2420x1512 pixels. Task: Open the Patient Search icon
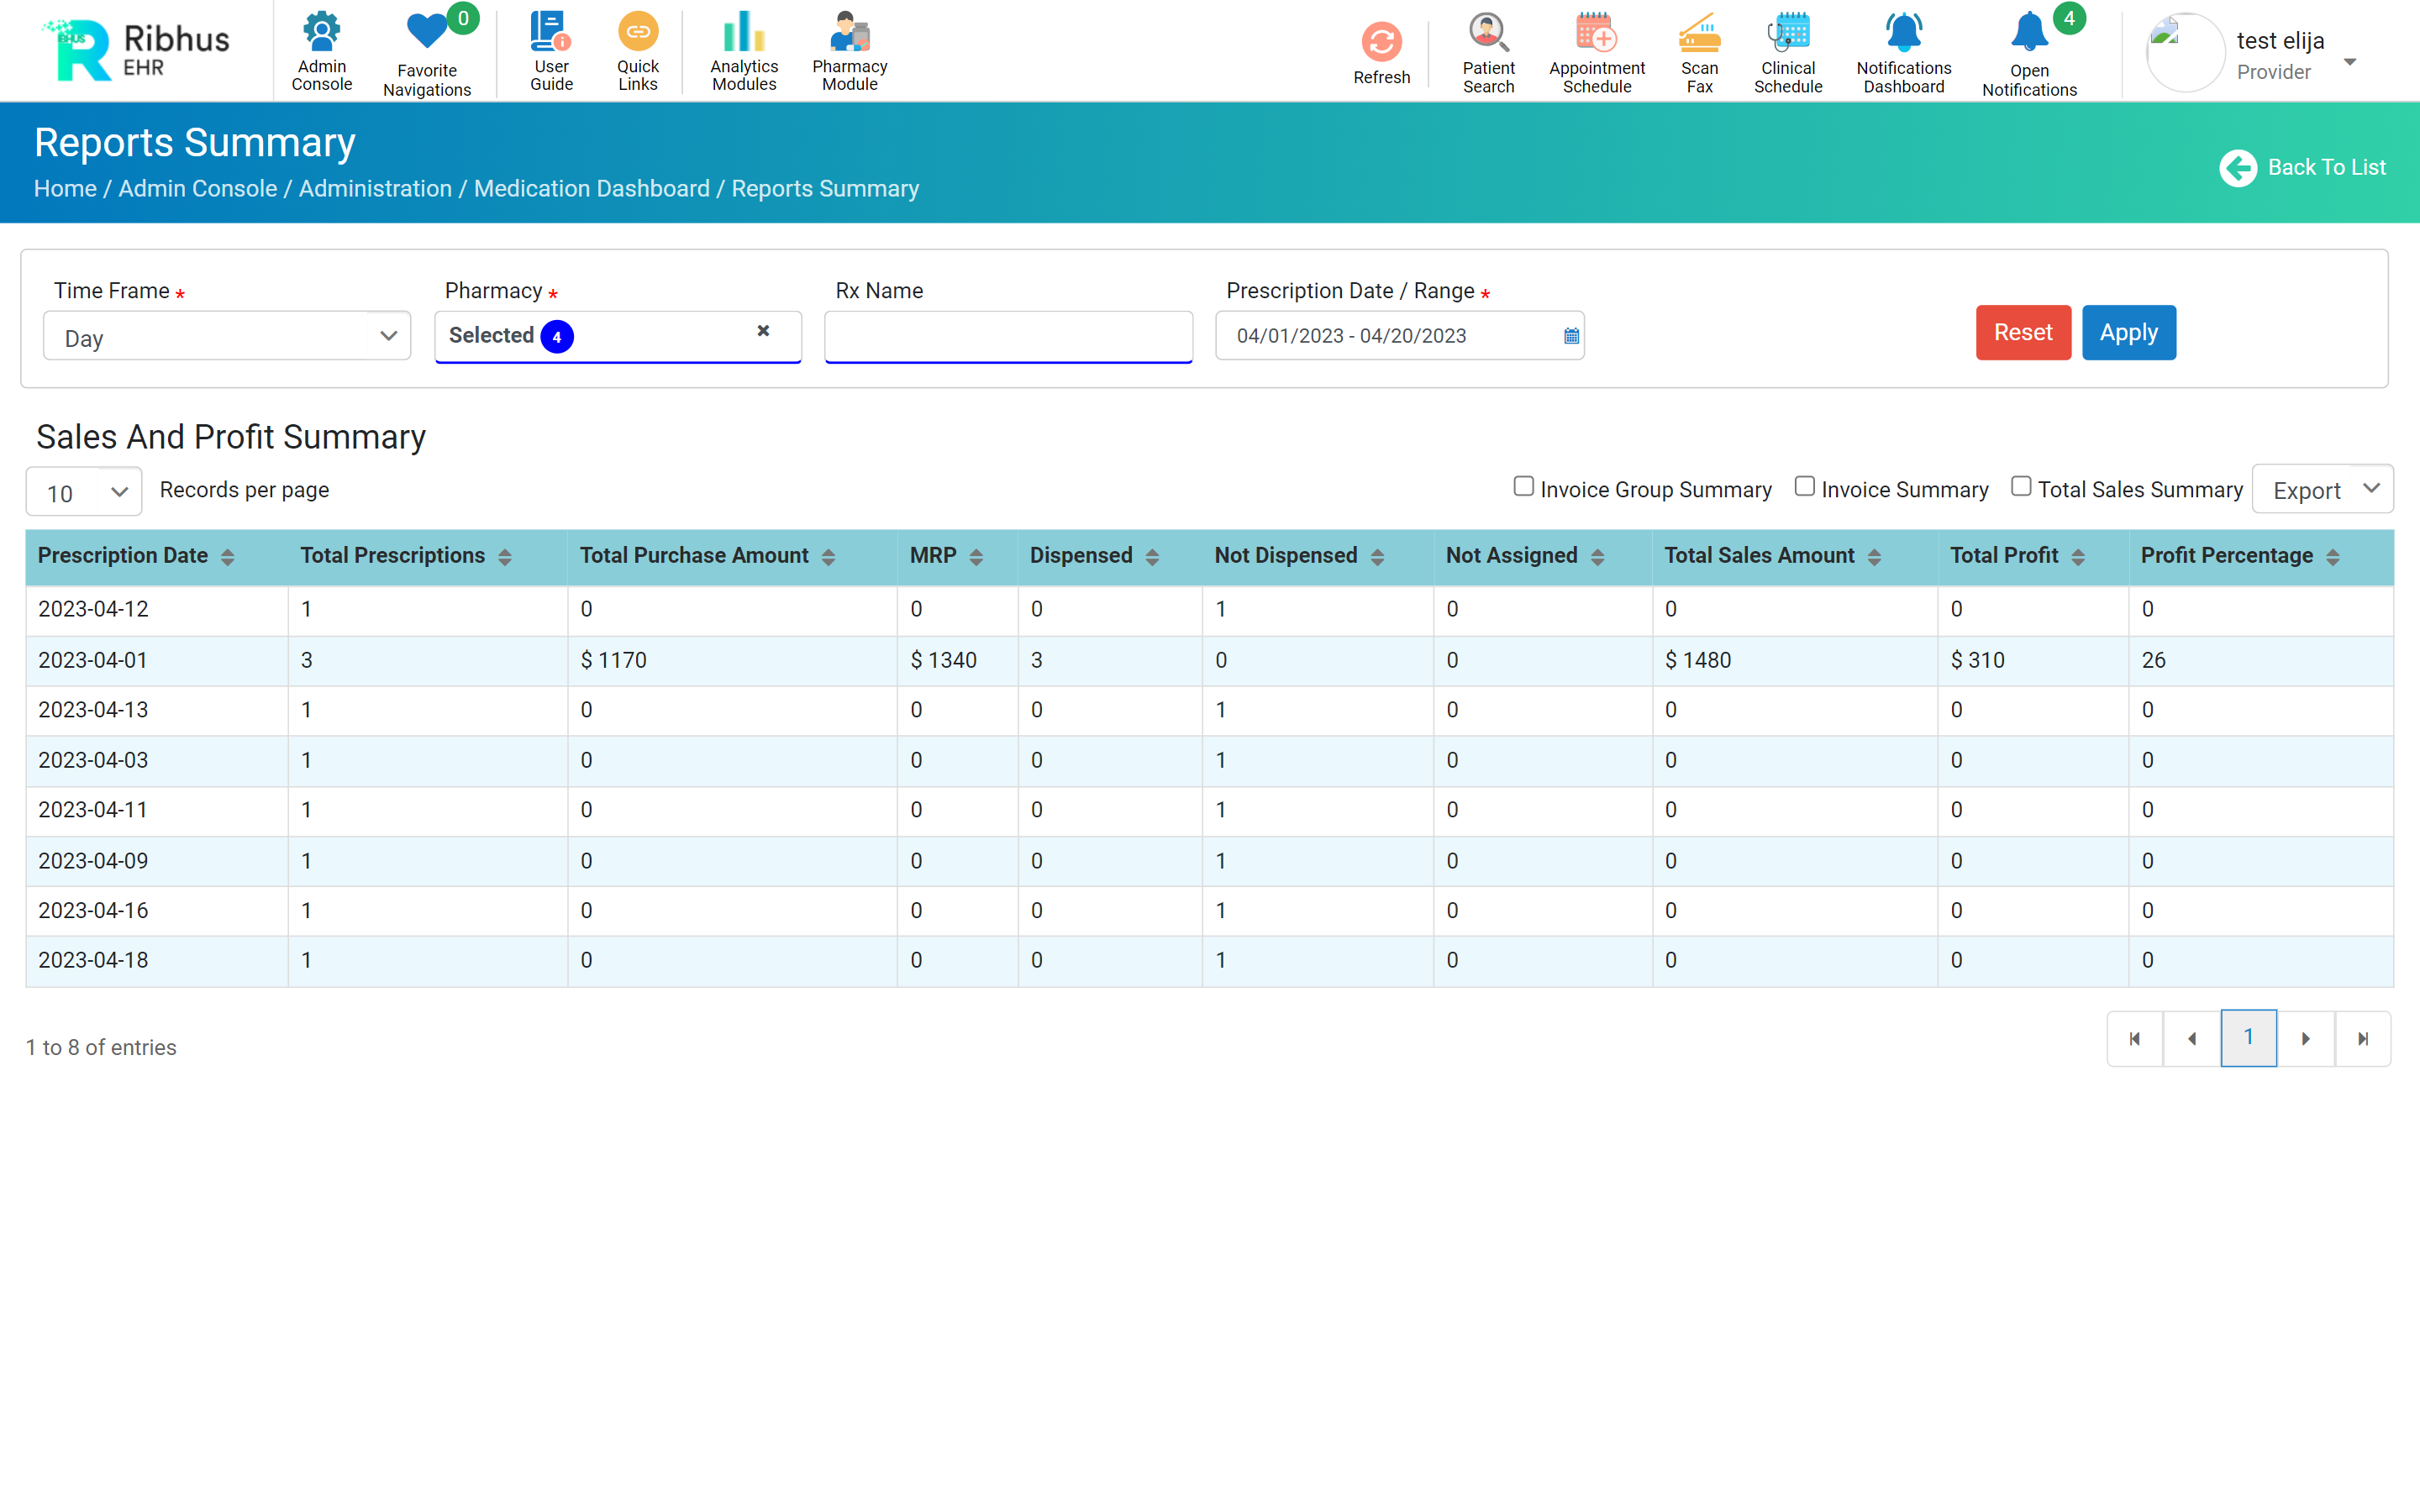click(1488, 33)
